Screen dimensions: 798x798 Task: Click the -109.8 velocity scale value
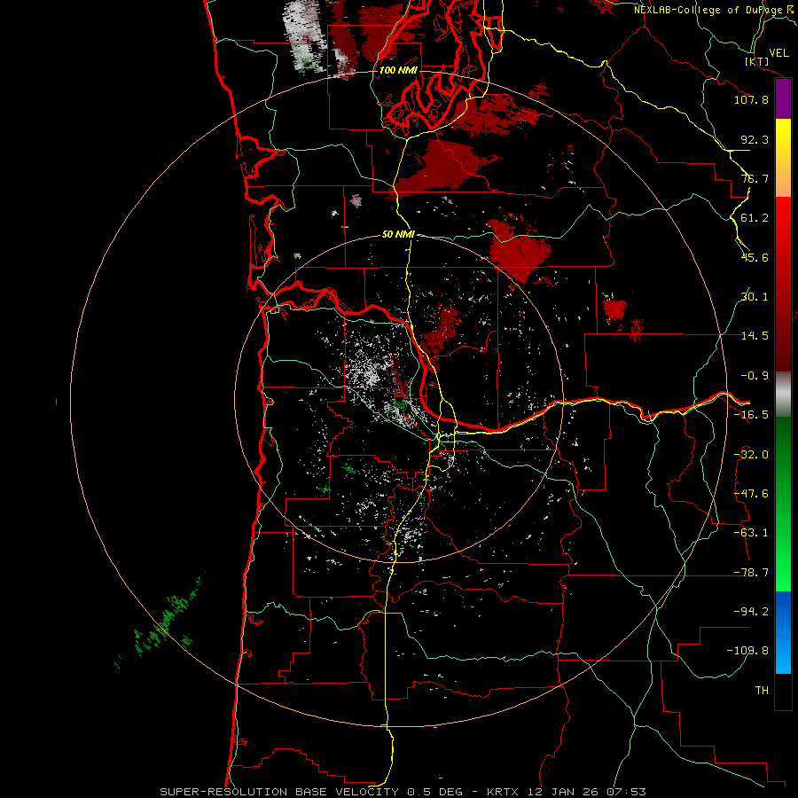747,651
